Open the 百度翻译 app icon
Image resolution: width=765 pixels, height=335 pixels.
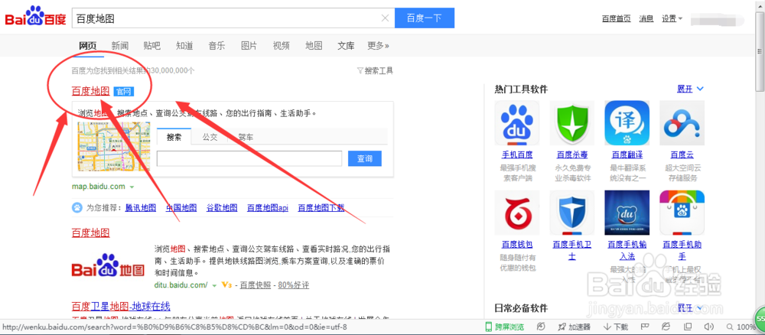[x=627, y=123]
